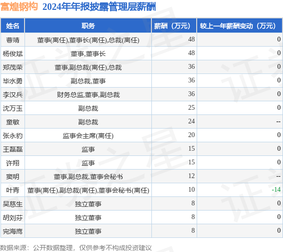Click the name cell 曹靖
The image size is (283, 252).
(x=13, y=40)
